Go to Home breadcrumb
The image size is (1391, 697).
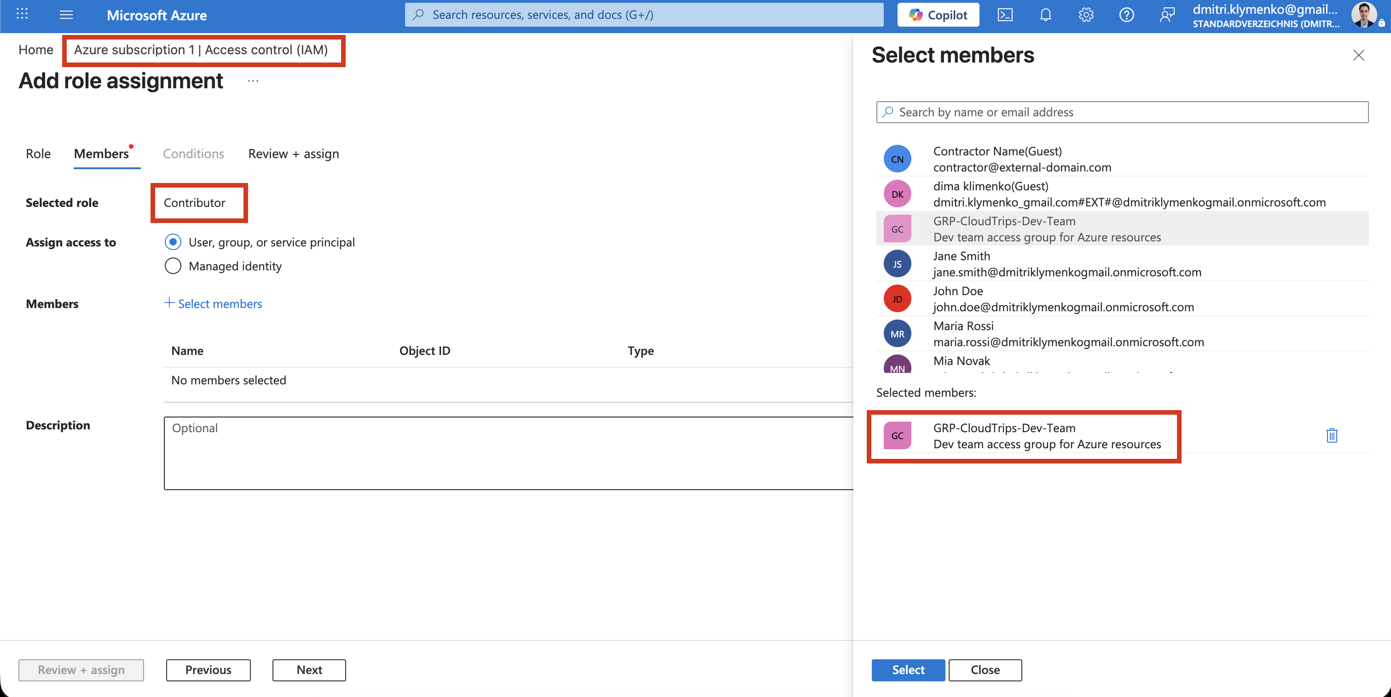[35, 50]
